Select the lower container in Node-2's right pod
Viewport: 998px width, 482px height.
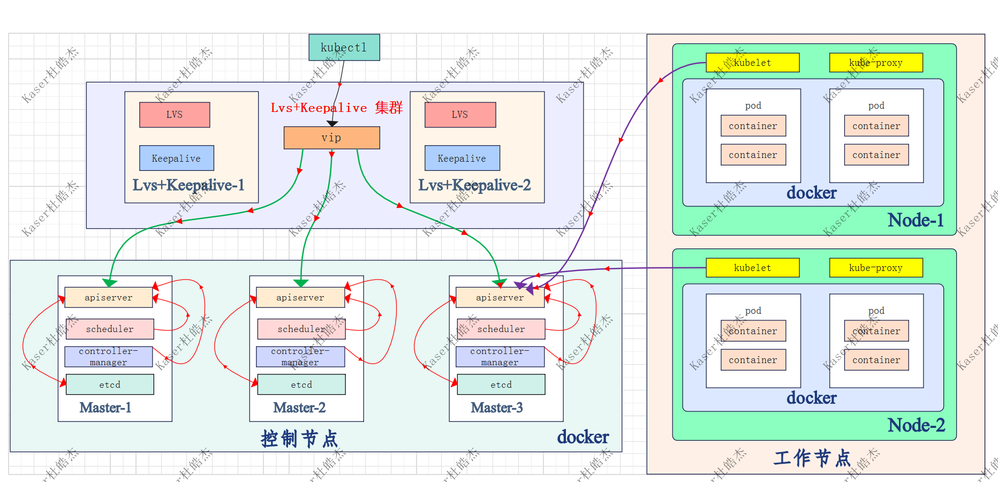coord(876,360)
